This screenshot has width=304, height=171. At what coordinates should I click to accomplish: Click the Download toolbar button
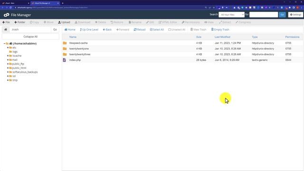click(83, 22)
